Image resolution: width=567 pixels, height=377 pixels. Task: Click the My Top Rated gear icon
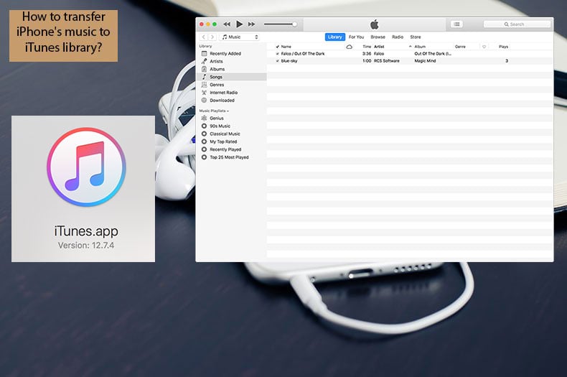[204, 141]
